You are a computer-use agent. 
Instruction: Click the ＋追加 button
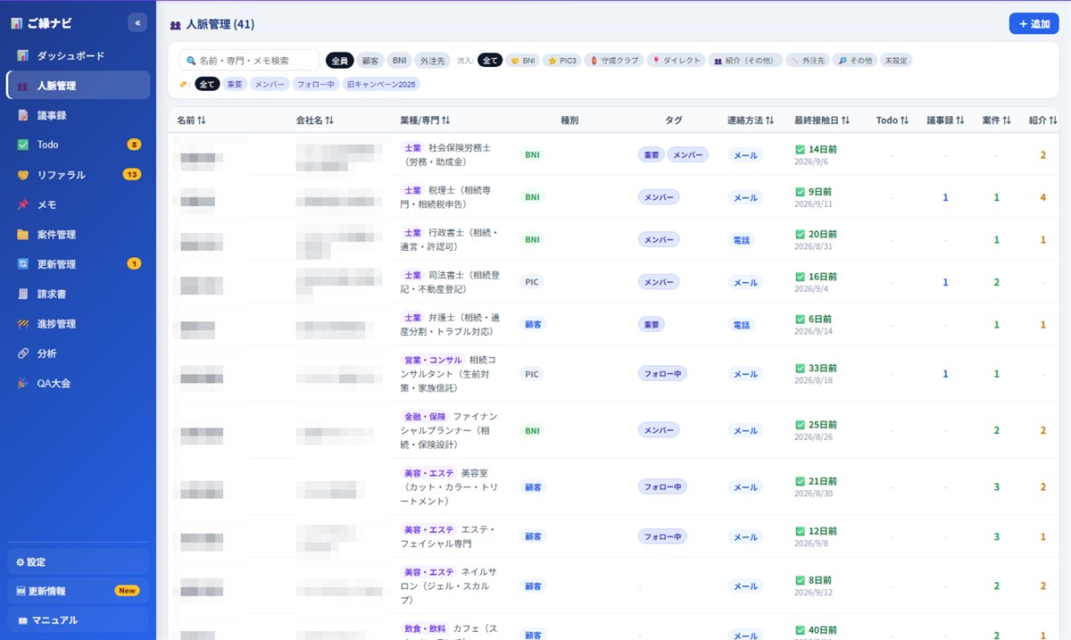(1034, 24)
